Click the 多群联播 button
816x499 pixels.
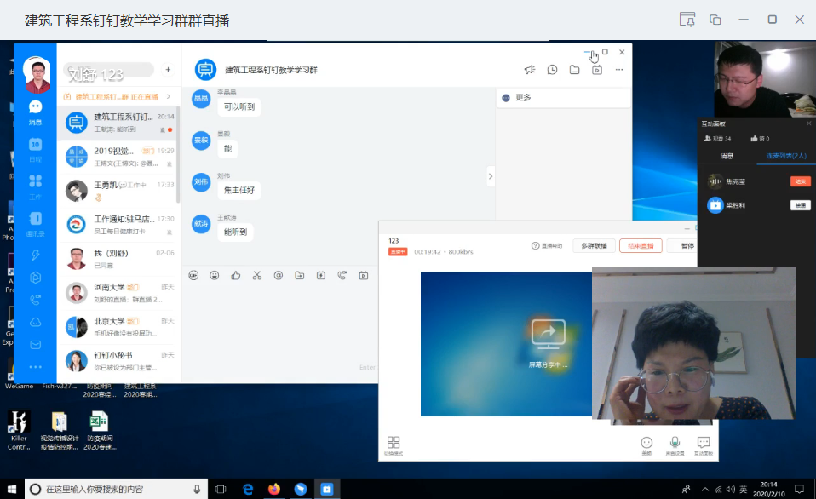(x=594, y=245)
